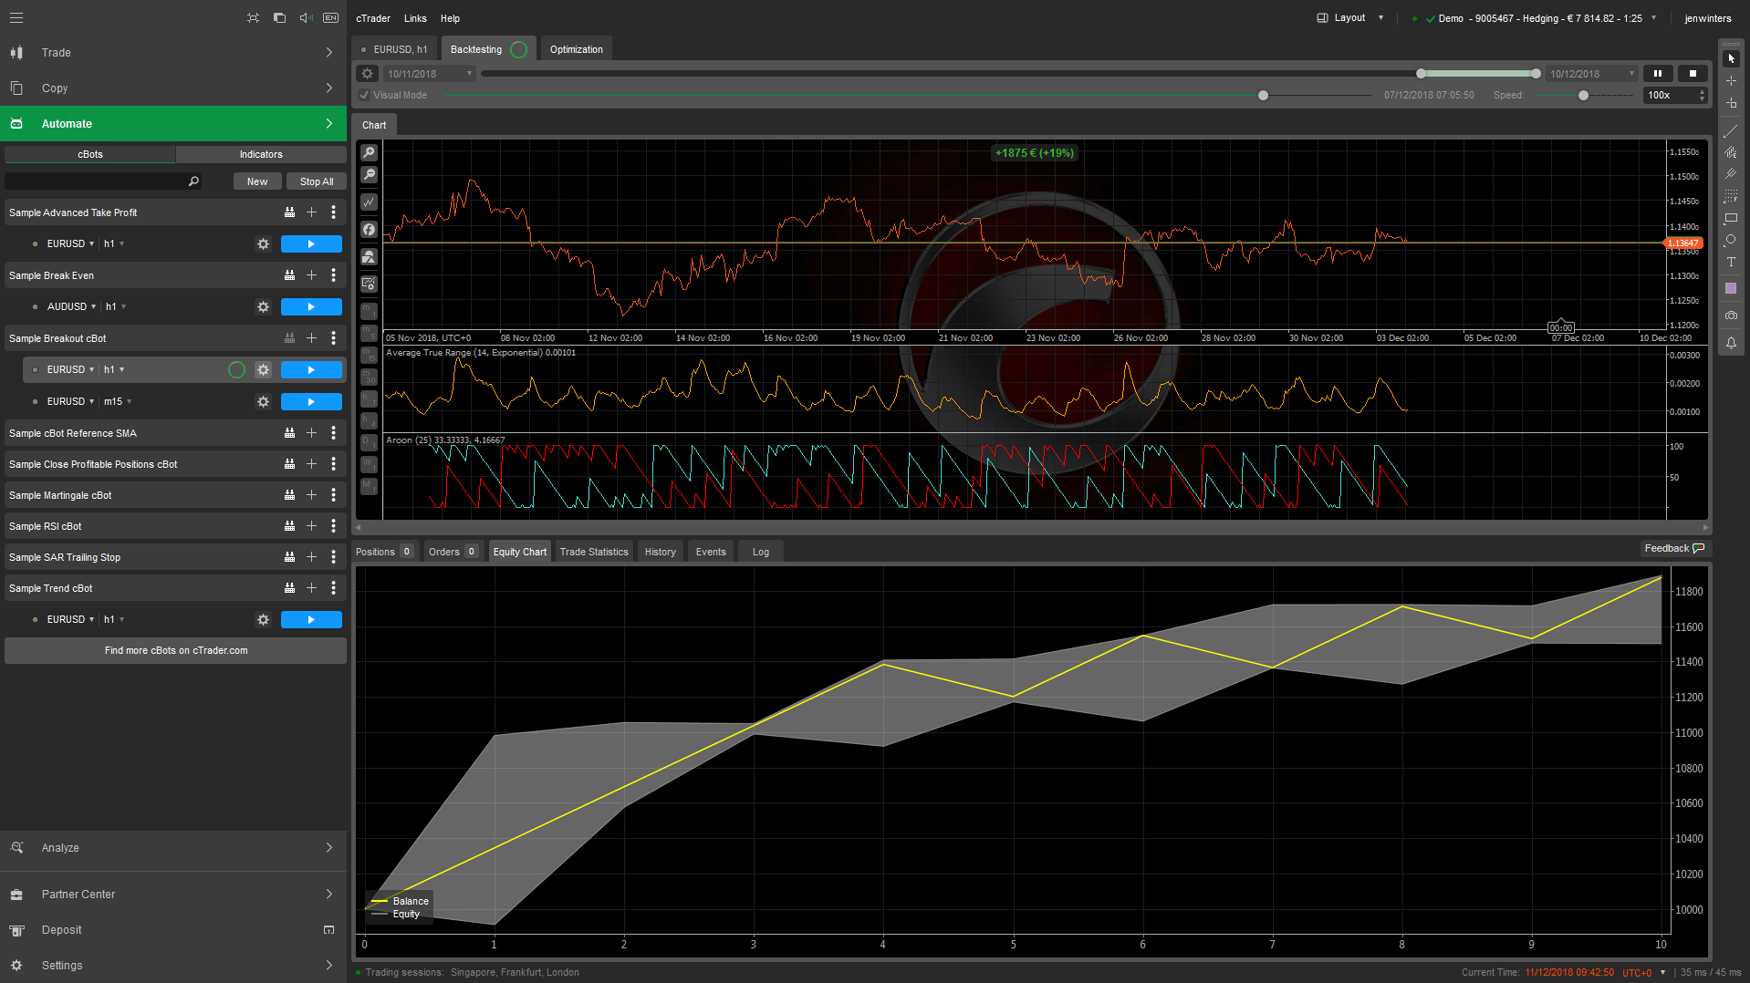Click the cBots search field
This screenshot has height=983, width=1750.
pyautogui.click(x=102, y=182)
